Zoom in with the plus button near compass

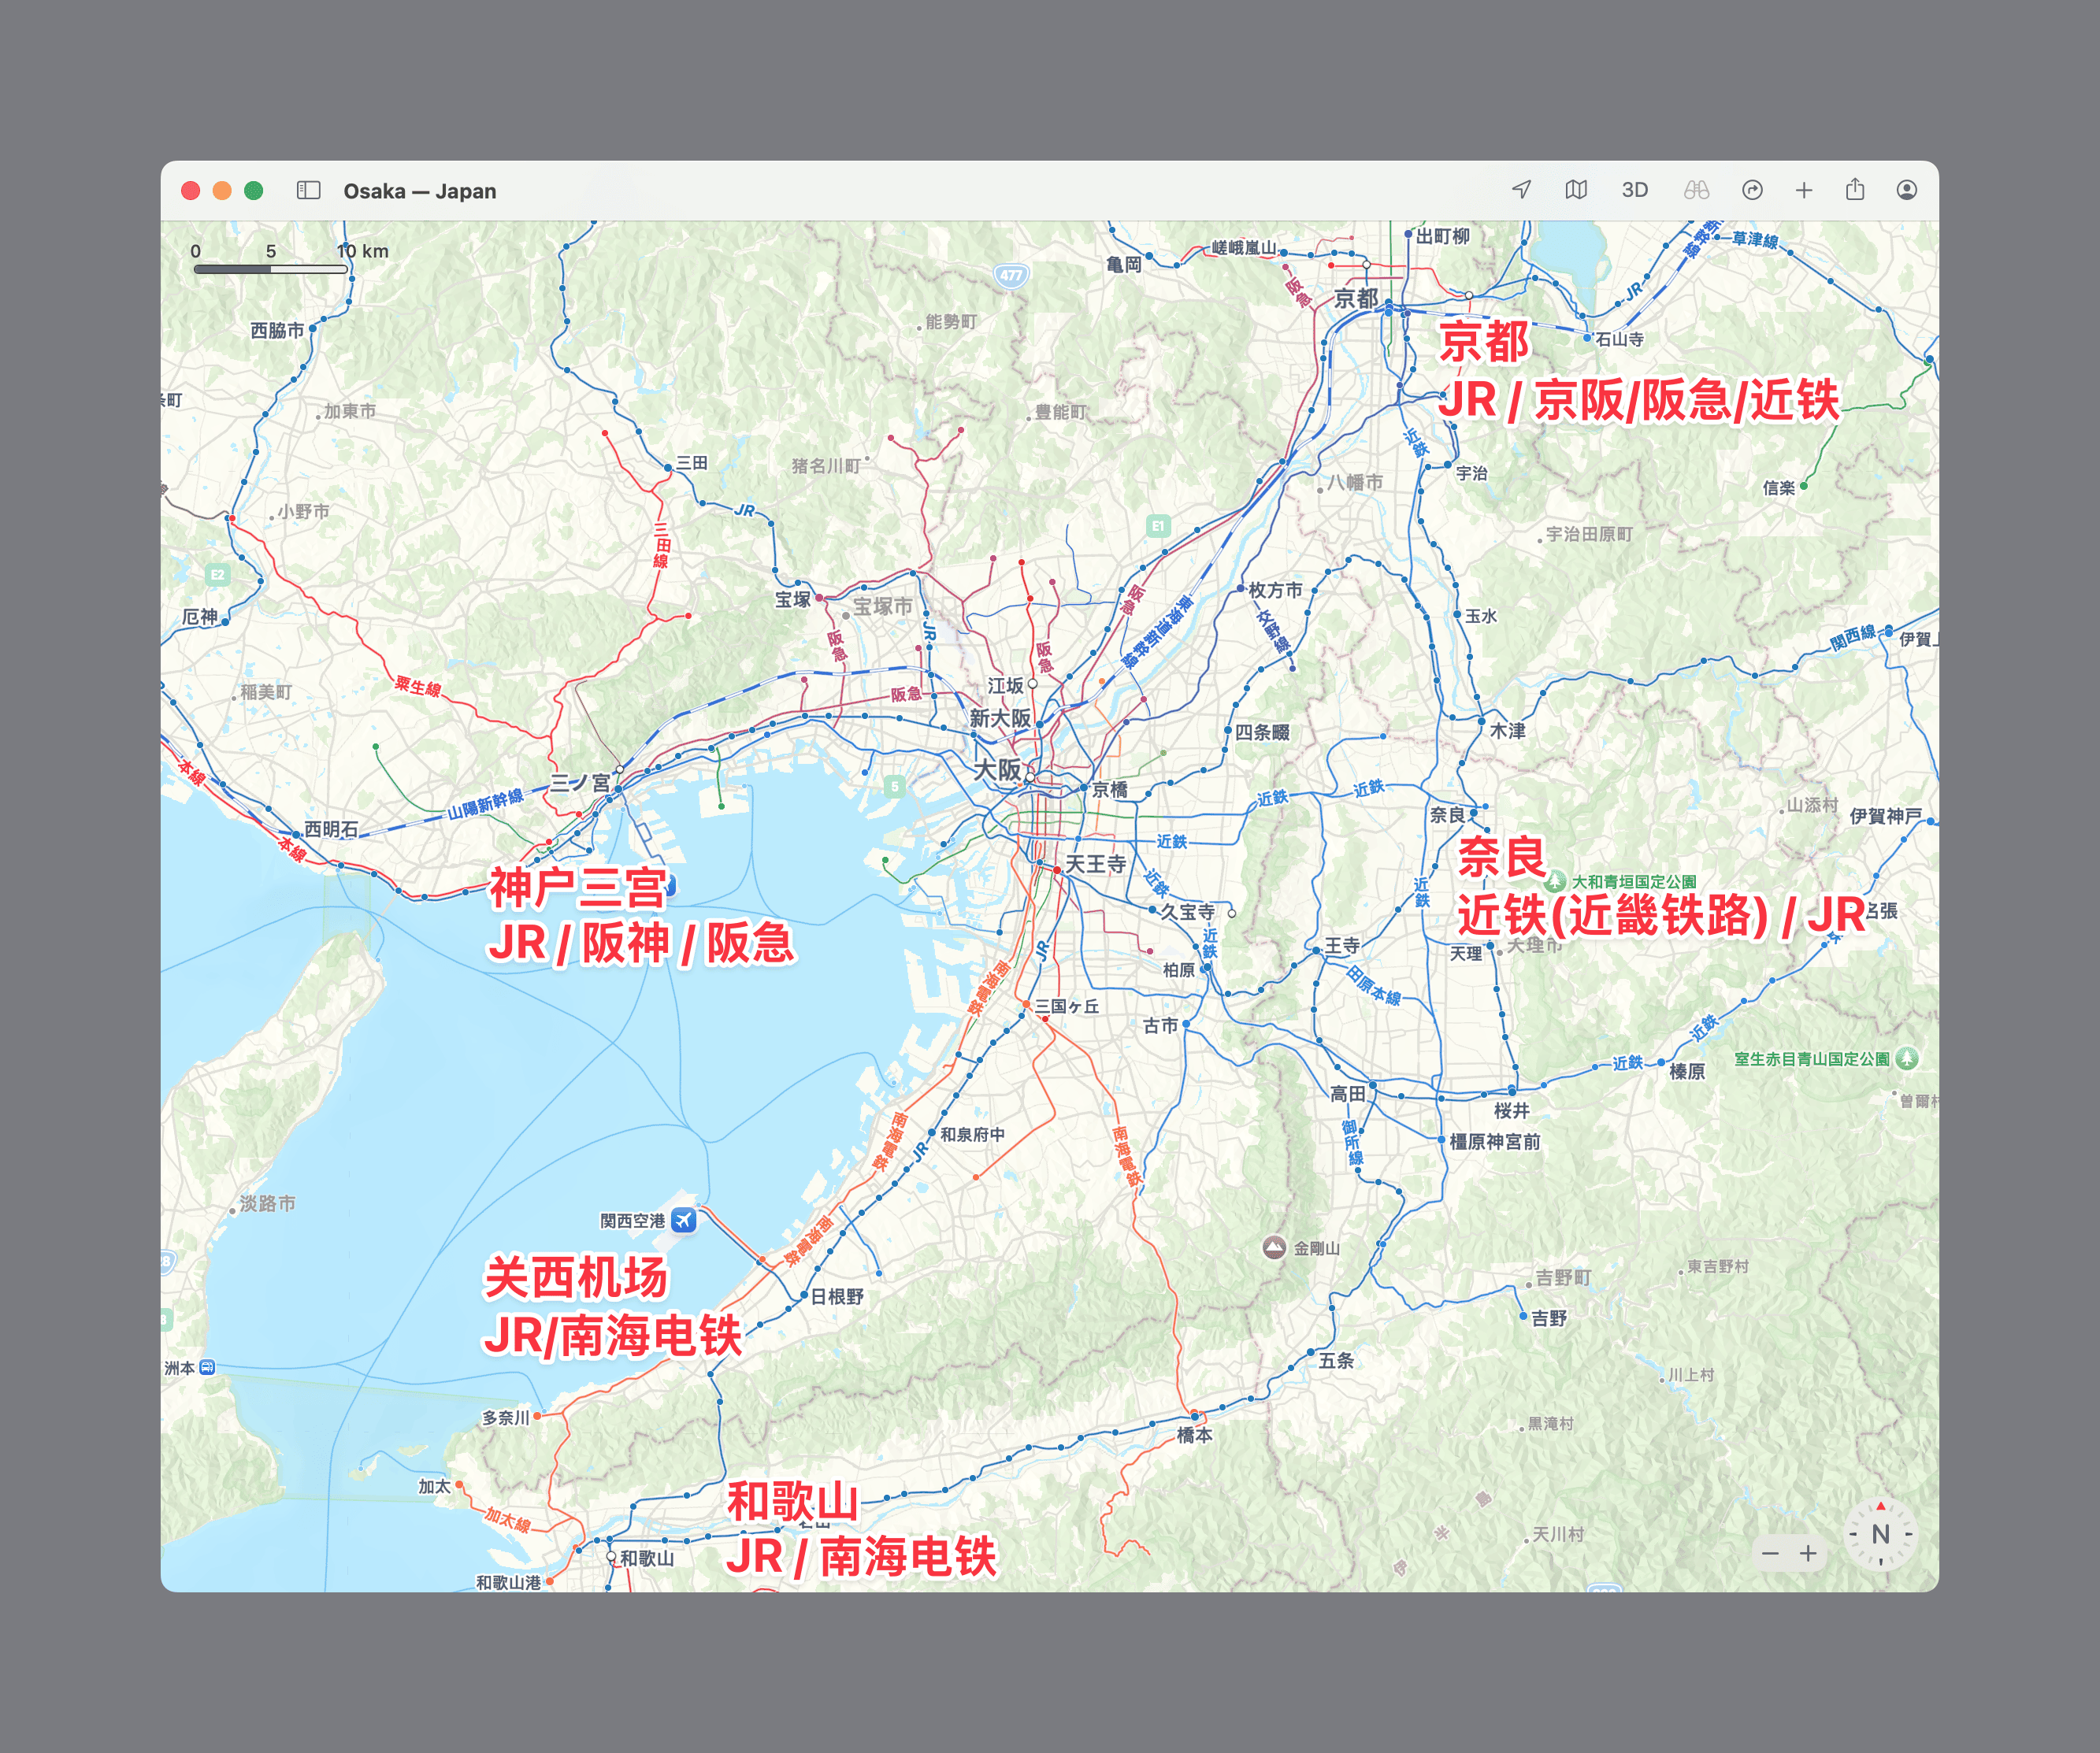tap(1808, 1553)
